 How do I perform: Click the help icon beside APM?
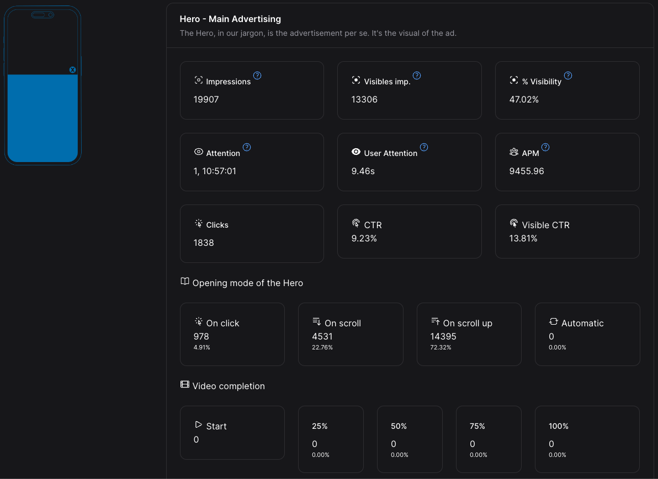click(545, 147)
